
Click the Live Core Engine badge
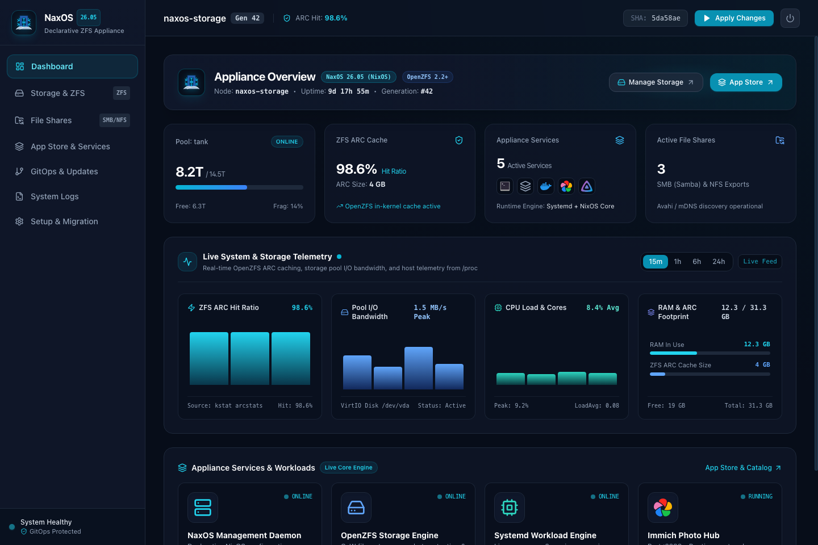pos(349,468)
